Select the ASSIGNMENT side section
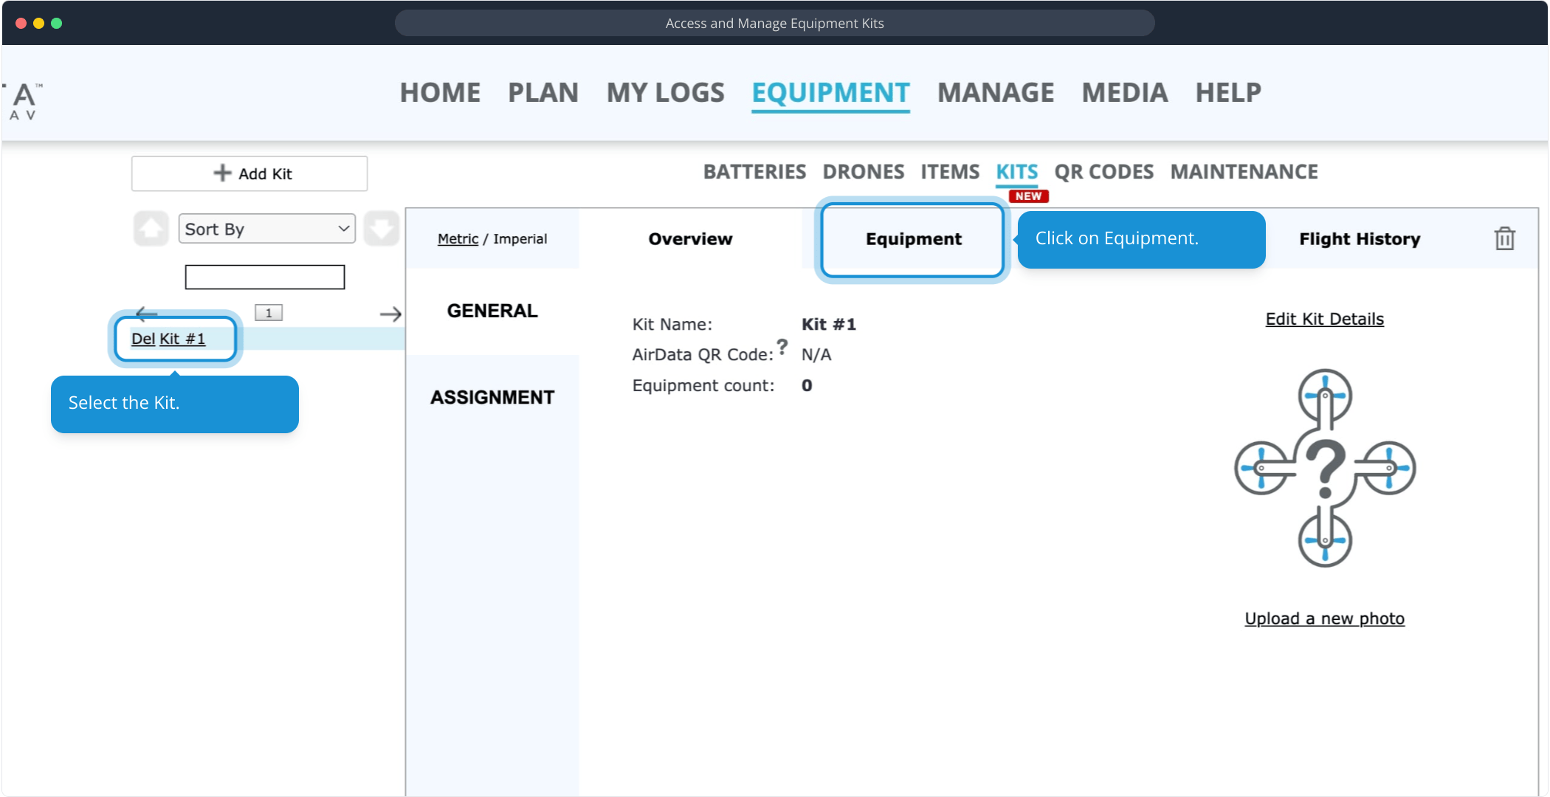The height and width of the screenshot is (797, 1550). (492, 398)
